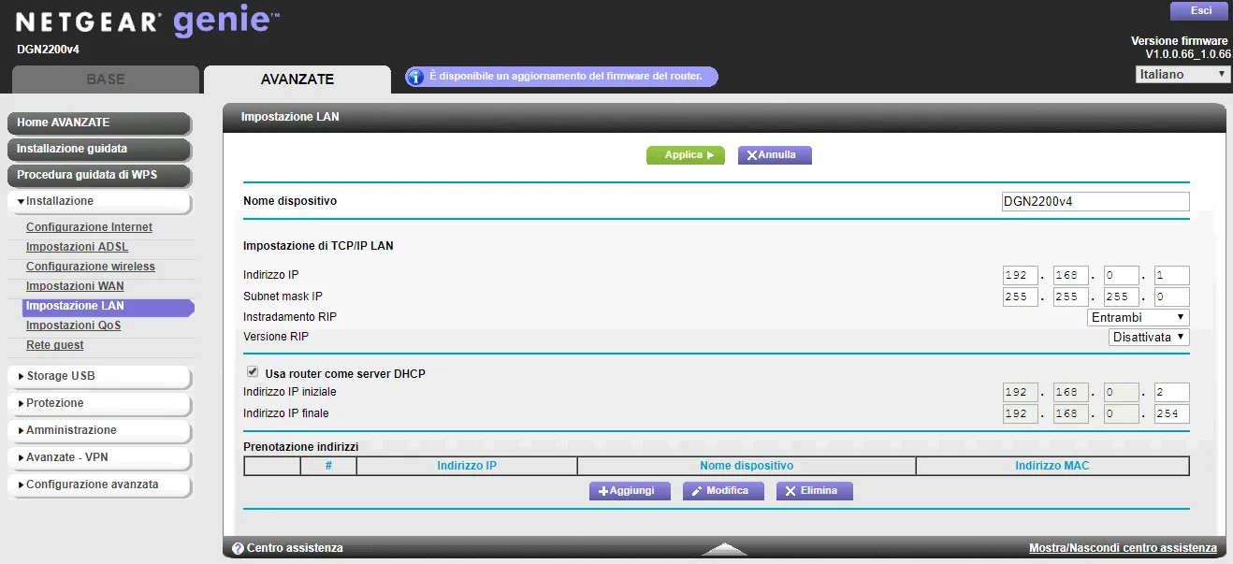Click the Centro assistenza help icon

coord(238,548)
